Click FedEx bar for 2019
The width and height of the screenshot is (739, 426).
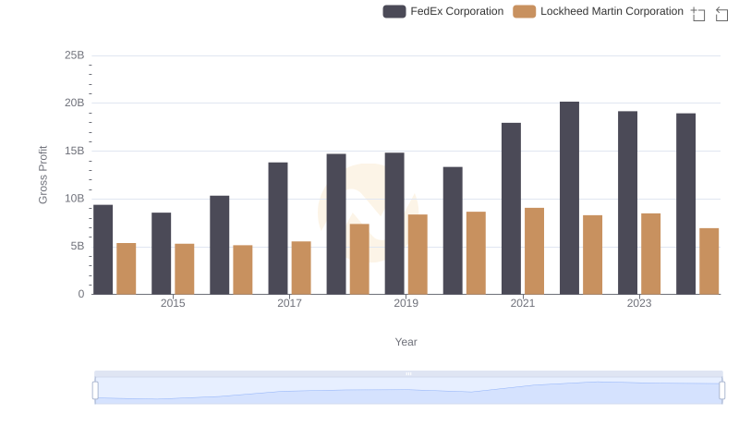coord(394,224)
